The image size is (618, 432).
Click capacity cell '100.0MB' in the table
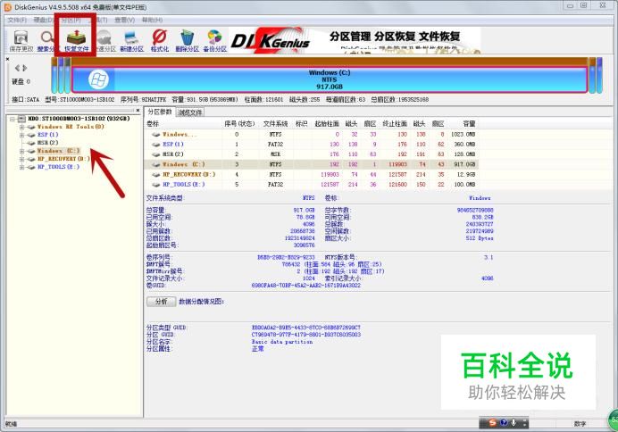pyautogui.click(x=464, y=184)
